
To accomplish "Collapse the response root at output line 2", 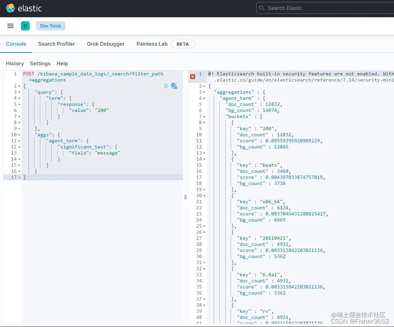I will tap(204, 86).
